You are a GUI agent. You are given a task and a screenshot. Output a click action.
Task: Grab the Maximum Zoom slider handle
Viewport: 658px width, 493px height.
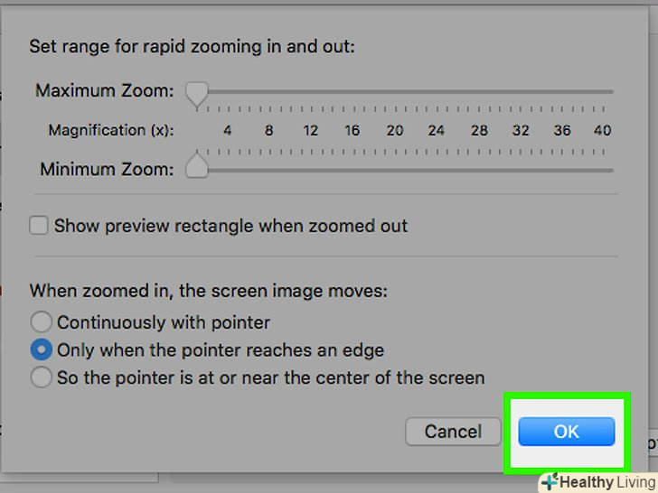196,92
